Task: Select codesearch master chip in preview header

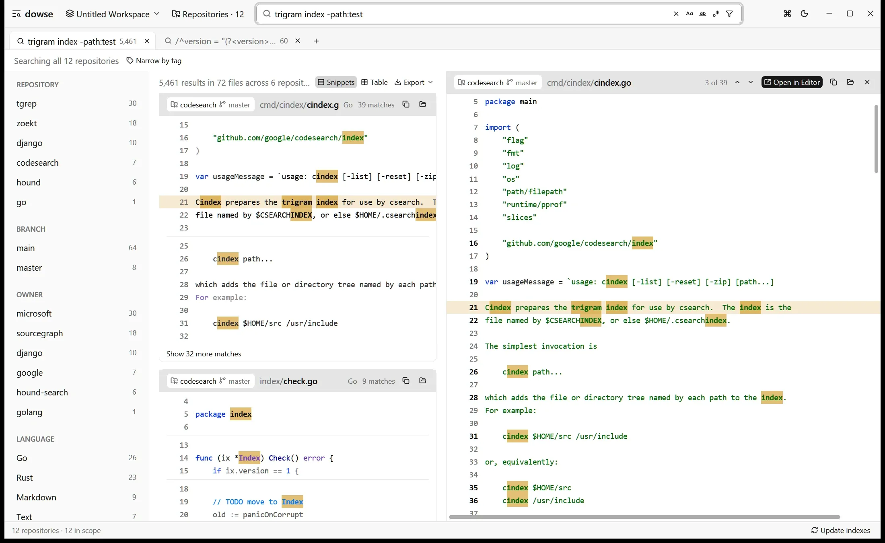Action: click(x=498, y=82)
